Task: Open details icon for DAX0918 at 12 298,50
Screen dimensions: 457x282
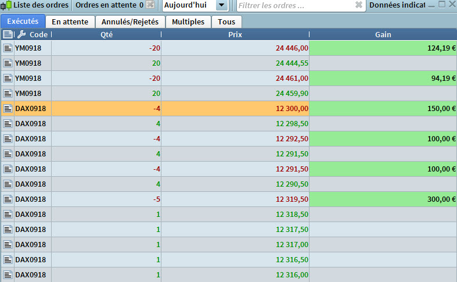Action: coord(8,123)
